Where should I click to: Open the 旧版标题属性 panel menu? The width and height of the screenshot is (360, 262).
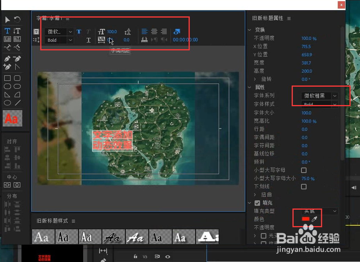click(289, 18)
